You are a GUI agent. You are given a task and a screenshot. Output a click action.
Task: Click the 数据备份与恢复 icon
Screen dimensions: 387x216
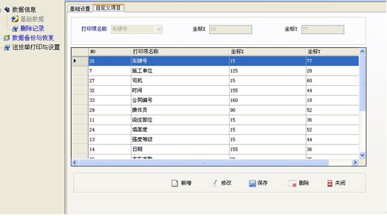tap(7, 38)
